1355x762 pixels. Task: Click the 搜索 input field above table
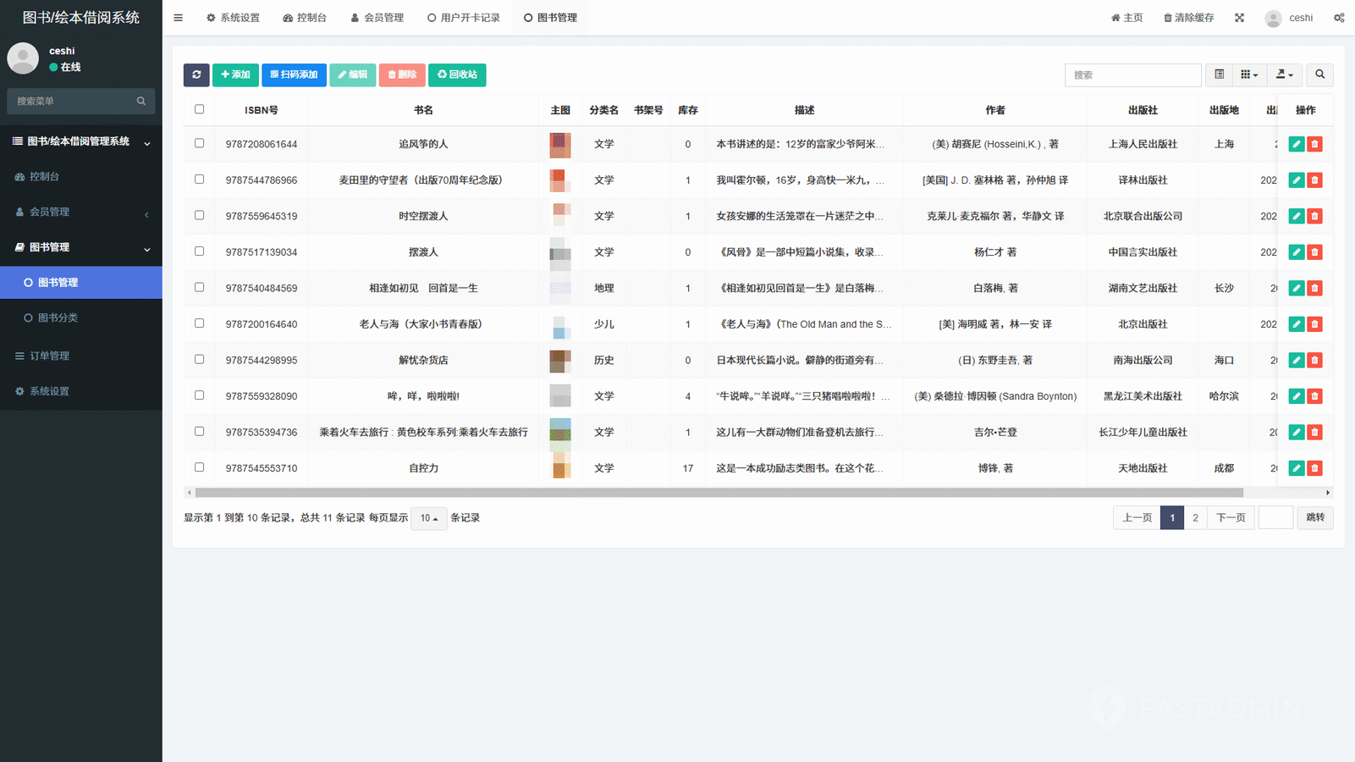1132,75
